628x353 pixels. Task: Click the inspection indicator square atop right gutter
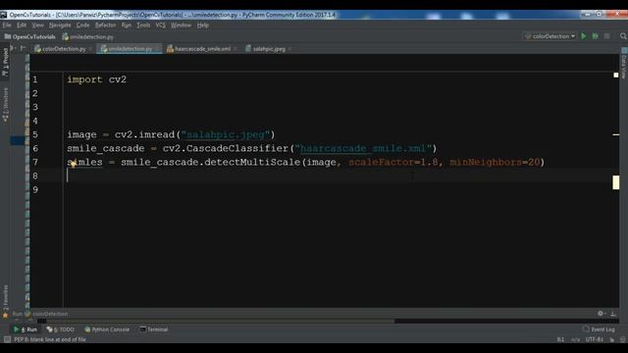tap(615, 75)
